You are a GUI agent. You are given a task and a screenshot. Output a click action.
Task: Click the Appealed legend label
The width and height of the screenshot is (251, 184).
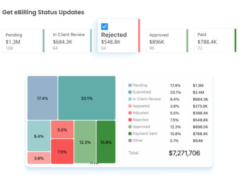141,106
